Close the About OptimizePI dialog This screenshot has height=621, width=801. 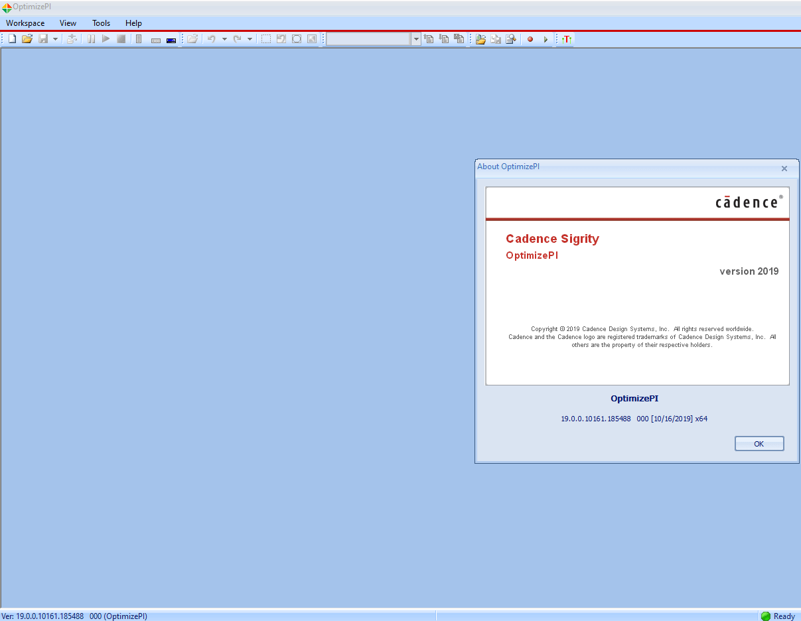(x=784, y=169)
